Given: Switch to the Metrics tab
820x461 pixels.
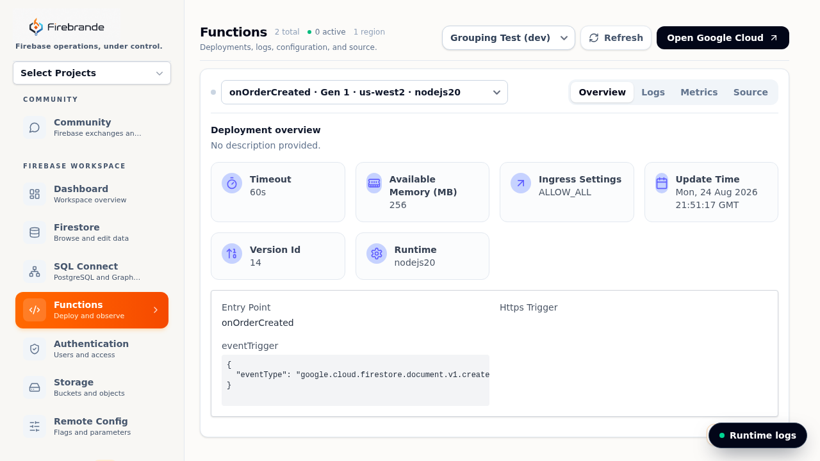Looking at the screenshot, I should click(699, 92).
